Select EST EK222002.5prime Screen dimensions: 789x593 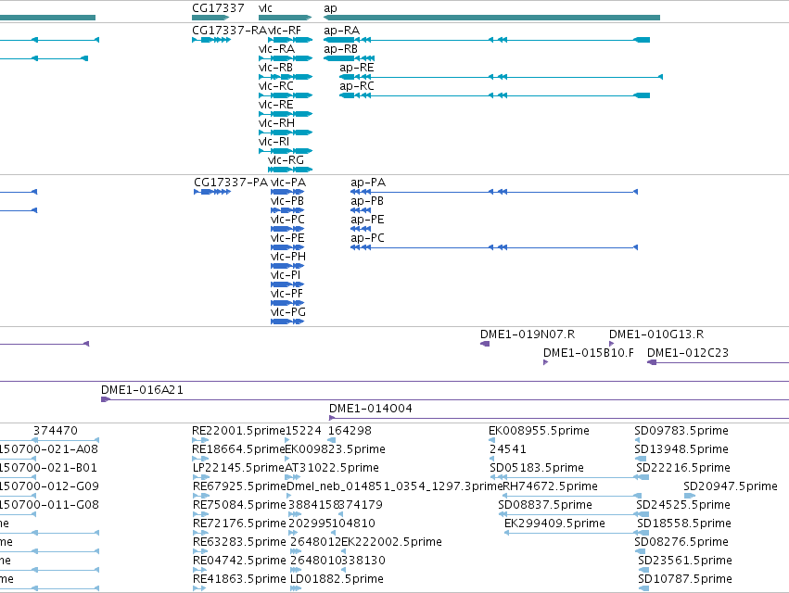[x=391, y=542]
